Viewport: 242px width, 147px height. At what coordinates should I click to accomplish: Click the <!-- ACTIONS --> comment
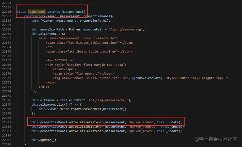[x=60, y=60]
